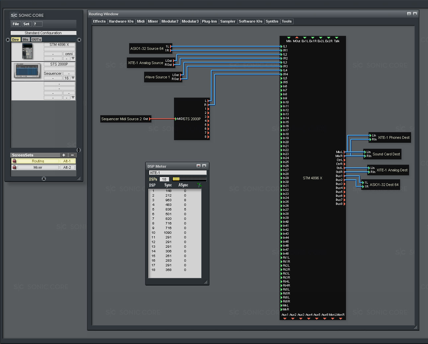Switch to the INs tab
This screenshot has width=428, height=344.
coord(26,40)
